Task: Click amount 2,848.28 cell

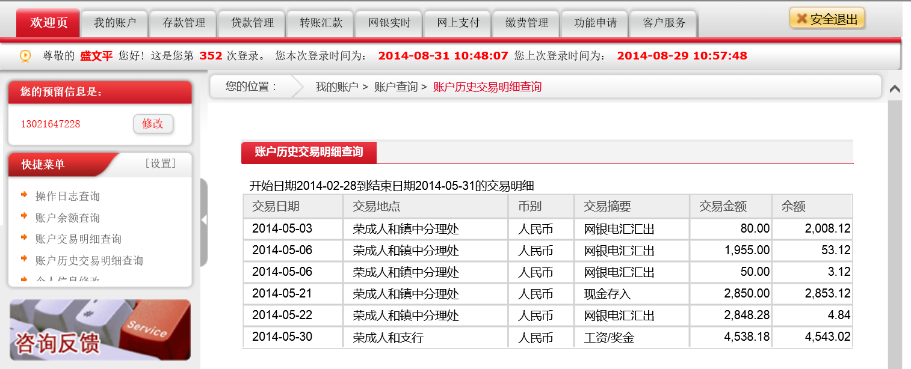Action: coord(731,316)
